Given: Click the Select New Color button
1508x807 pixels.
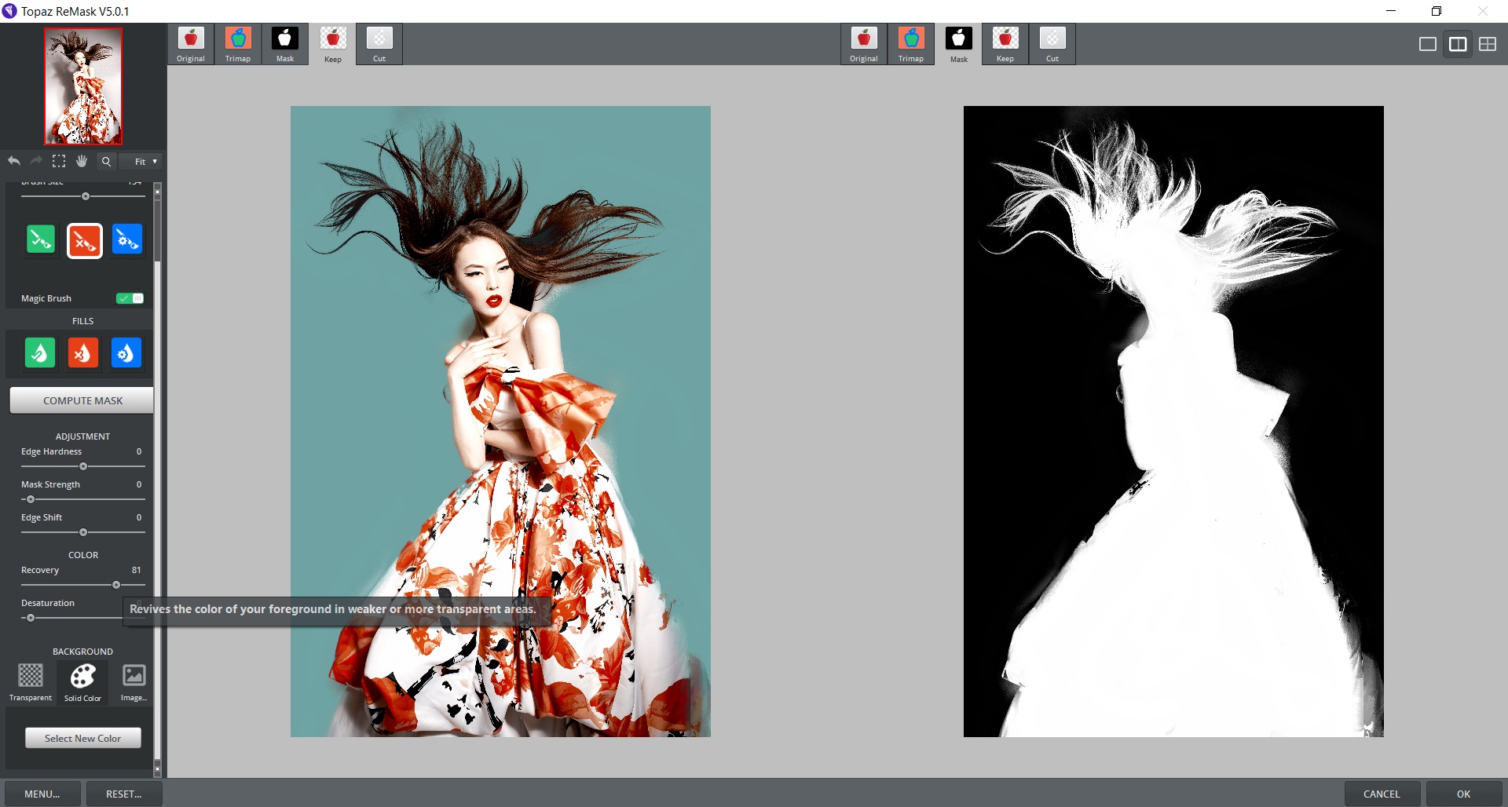Looking at the screenshot, I should coord(82,737).
